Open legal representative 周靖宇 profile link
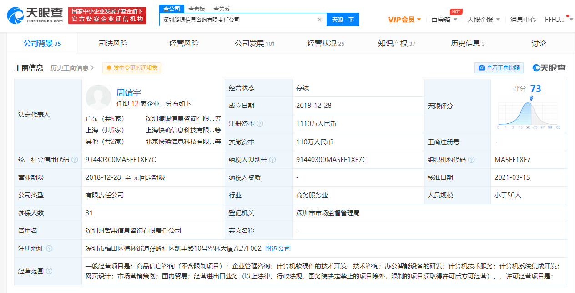575x293 pixels. 129,92
